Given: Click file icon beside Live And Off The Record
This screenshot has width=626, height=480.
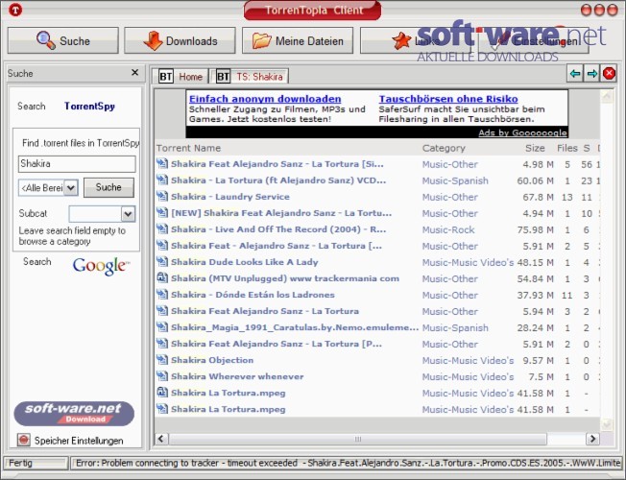Looking at the screenshot, I should [x=161, y=228].
